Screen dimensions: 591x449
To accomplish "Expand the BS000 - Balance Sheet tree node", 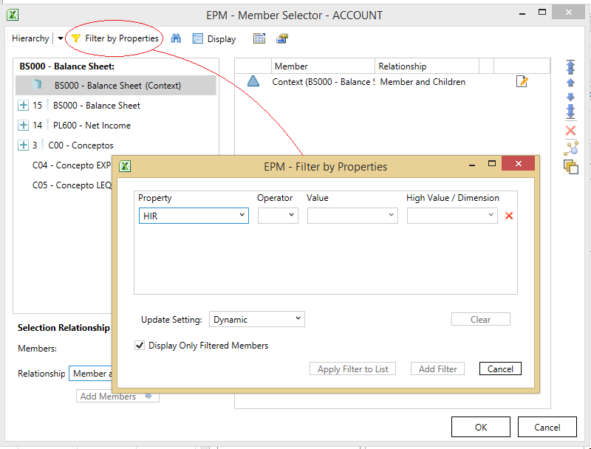I will coord(23,106).
